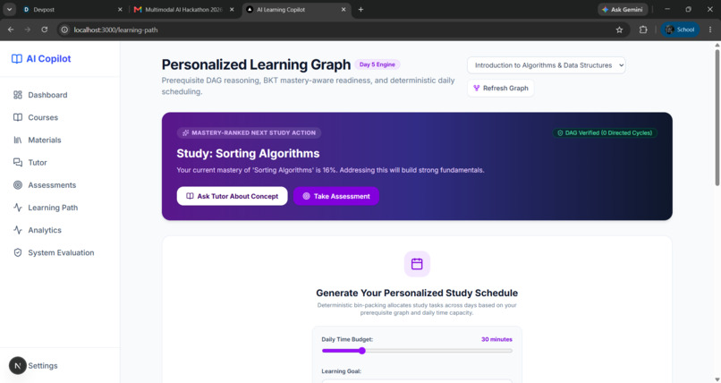Click the Mastery-Ranked Next Study Action label
This screenshot has width=721, height=383.
point(250,132)
